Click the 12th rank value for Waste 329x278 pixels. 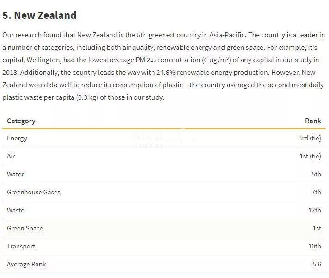click(315, 210)
